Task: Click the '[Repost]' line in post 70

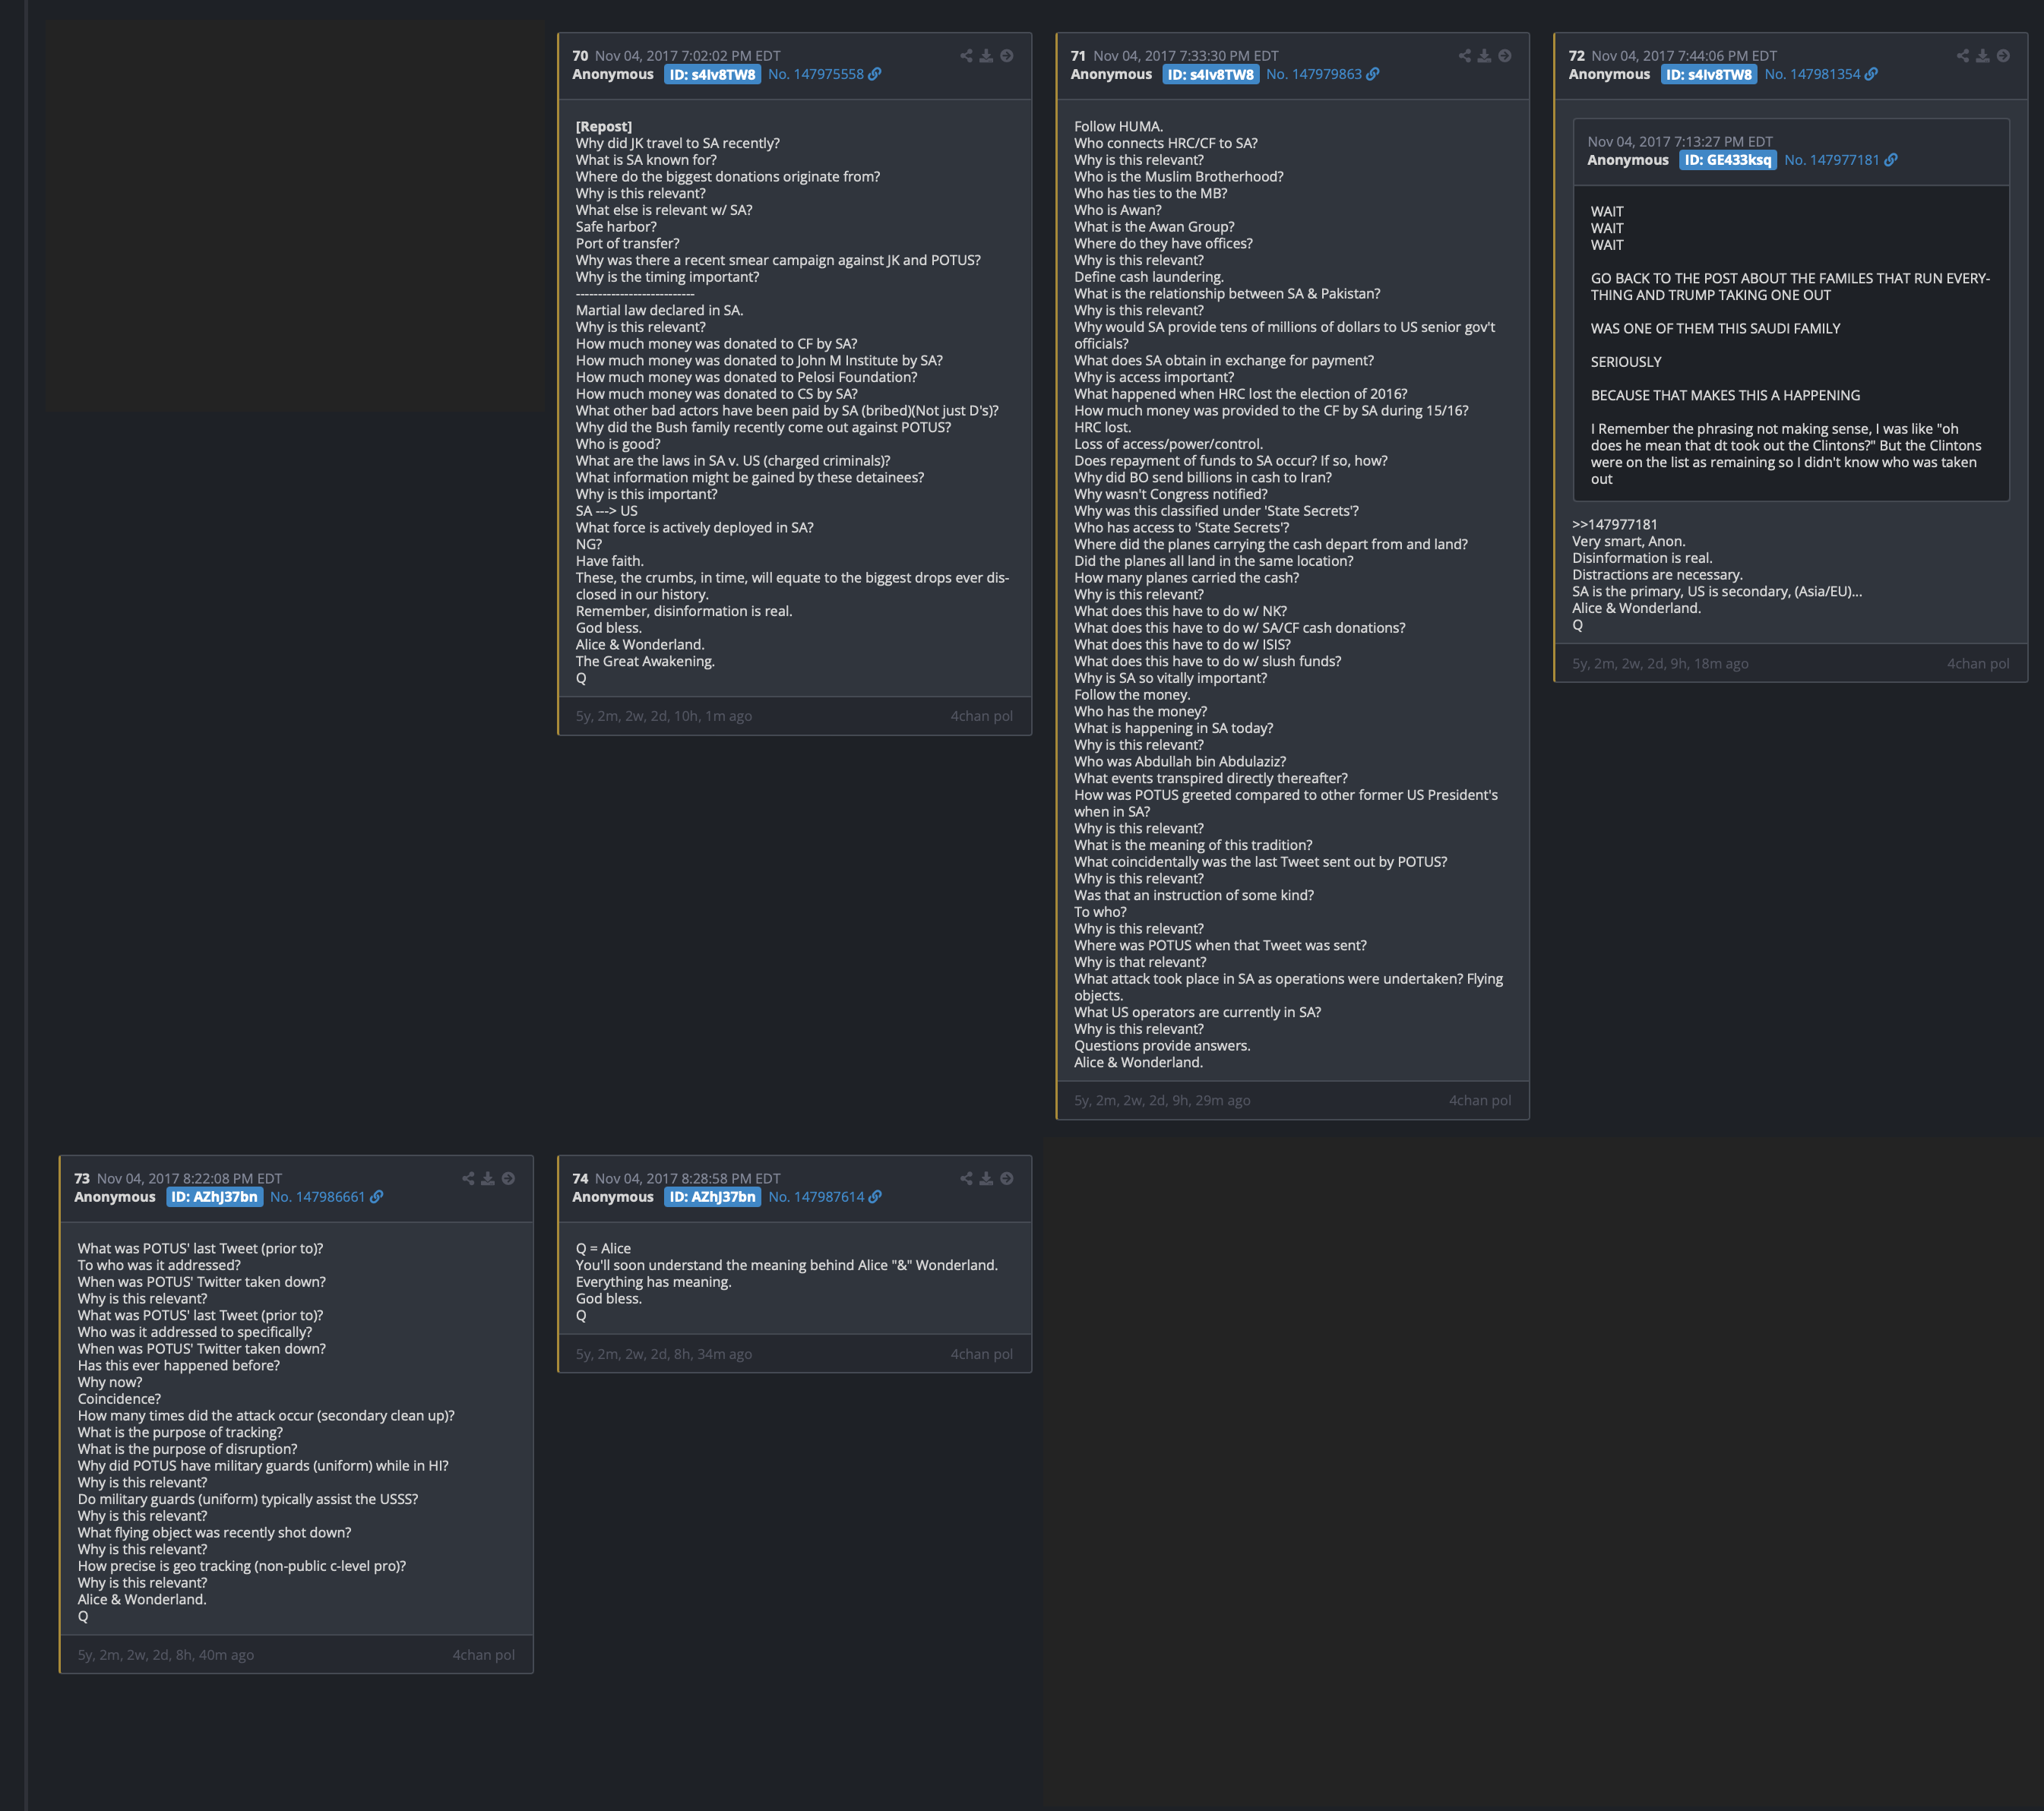Action: [x=604, y=126]
